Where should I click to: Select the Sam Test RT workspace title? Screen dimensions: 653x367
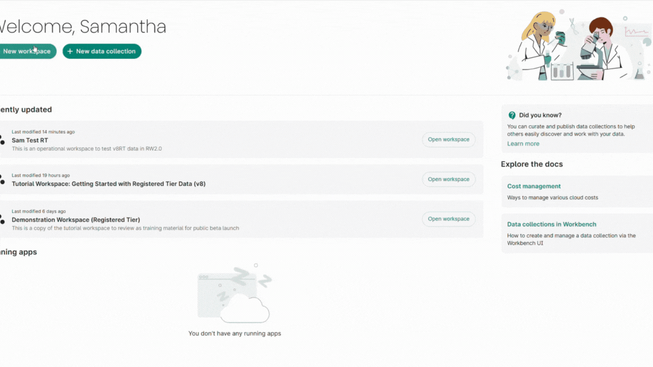coord(30,140)
